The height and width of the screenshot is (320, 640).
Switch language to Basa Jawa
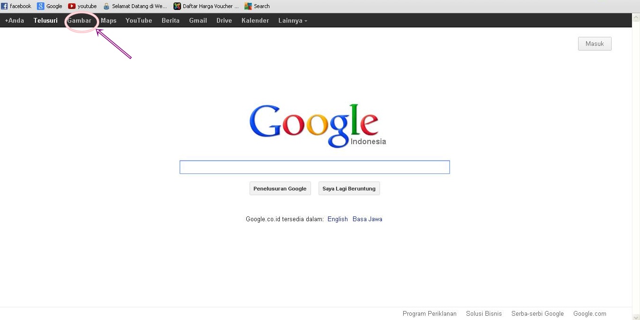point(367,219)
